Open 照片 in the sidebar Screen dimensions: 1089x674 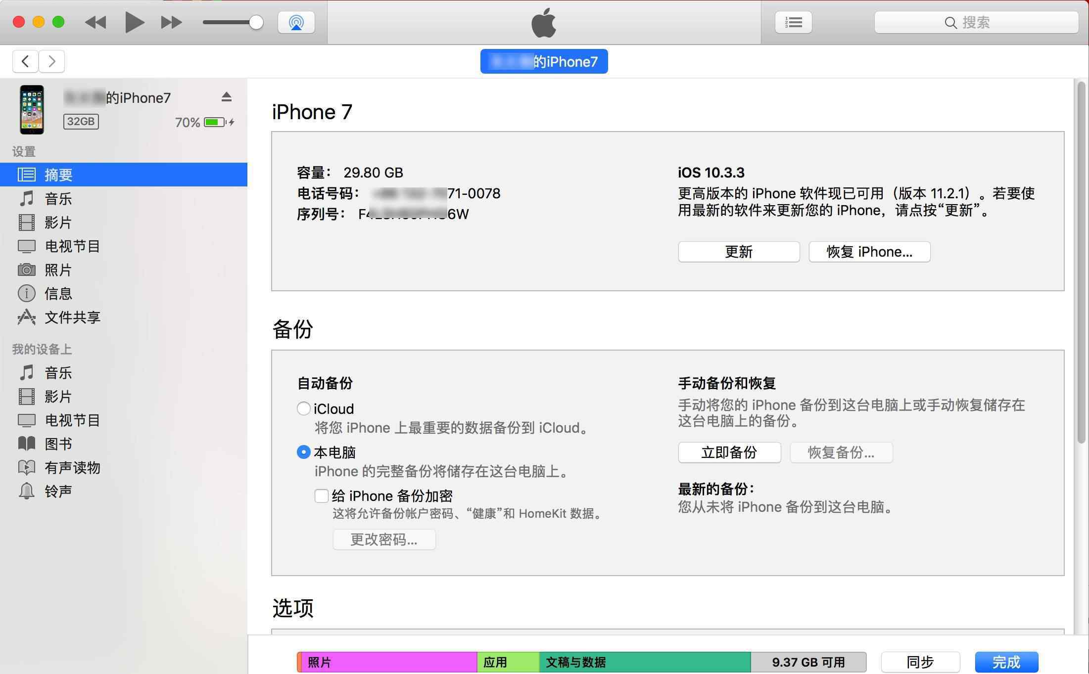click(124, 270)
